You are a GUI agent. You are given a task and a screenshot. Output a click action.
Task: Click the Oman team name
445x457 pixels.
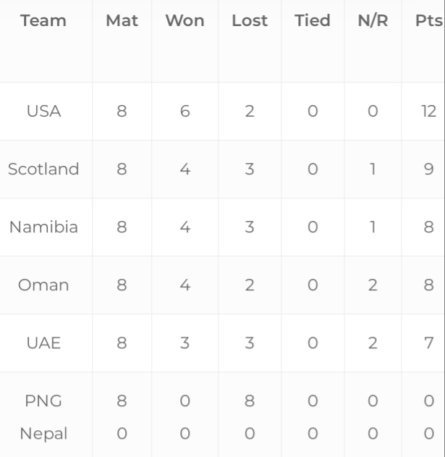(43, 285)
